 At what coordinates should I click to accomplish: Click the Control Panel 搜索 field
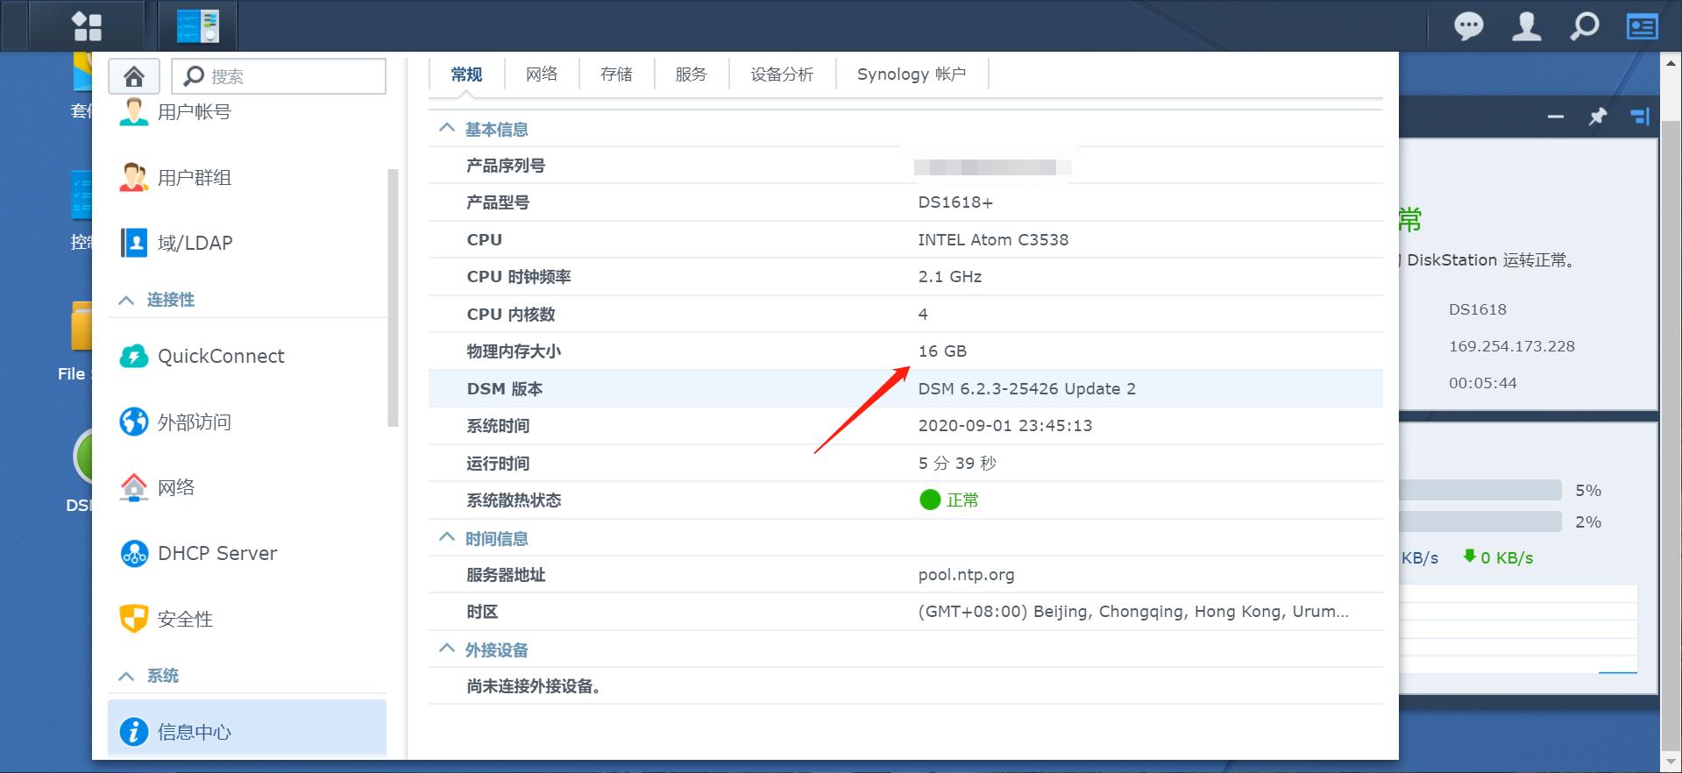(x=279, y=76)
